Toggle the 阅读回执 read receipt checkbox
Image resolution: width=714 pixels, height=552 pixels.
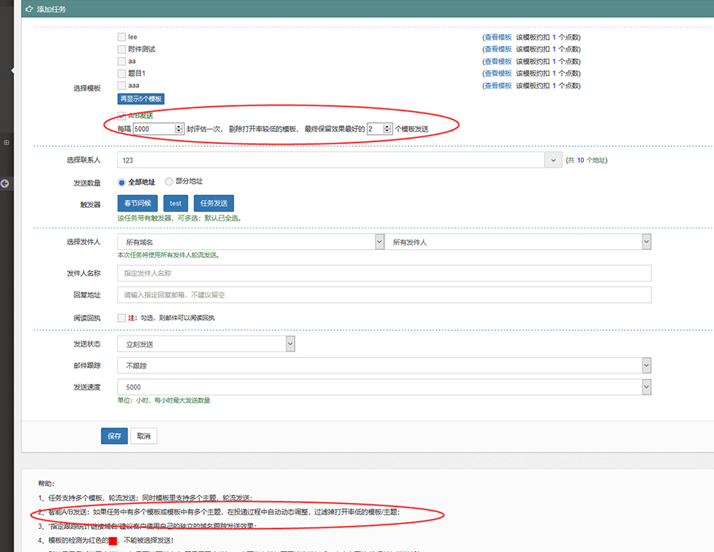point(121,318)
